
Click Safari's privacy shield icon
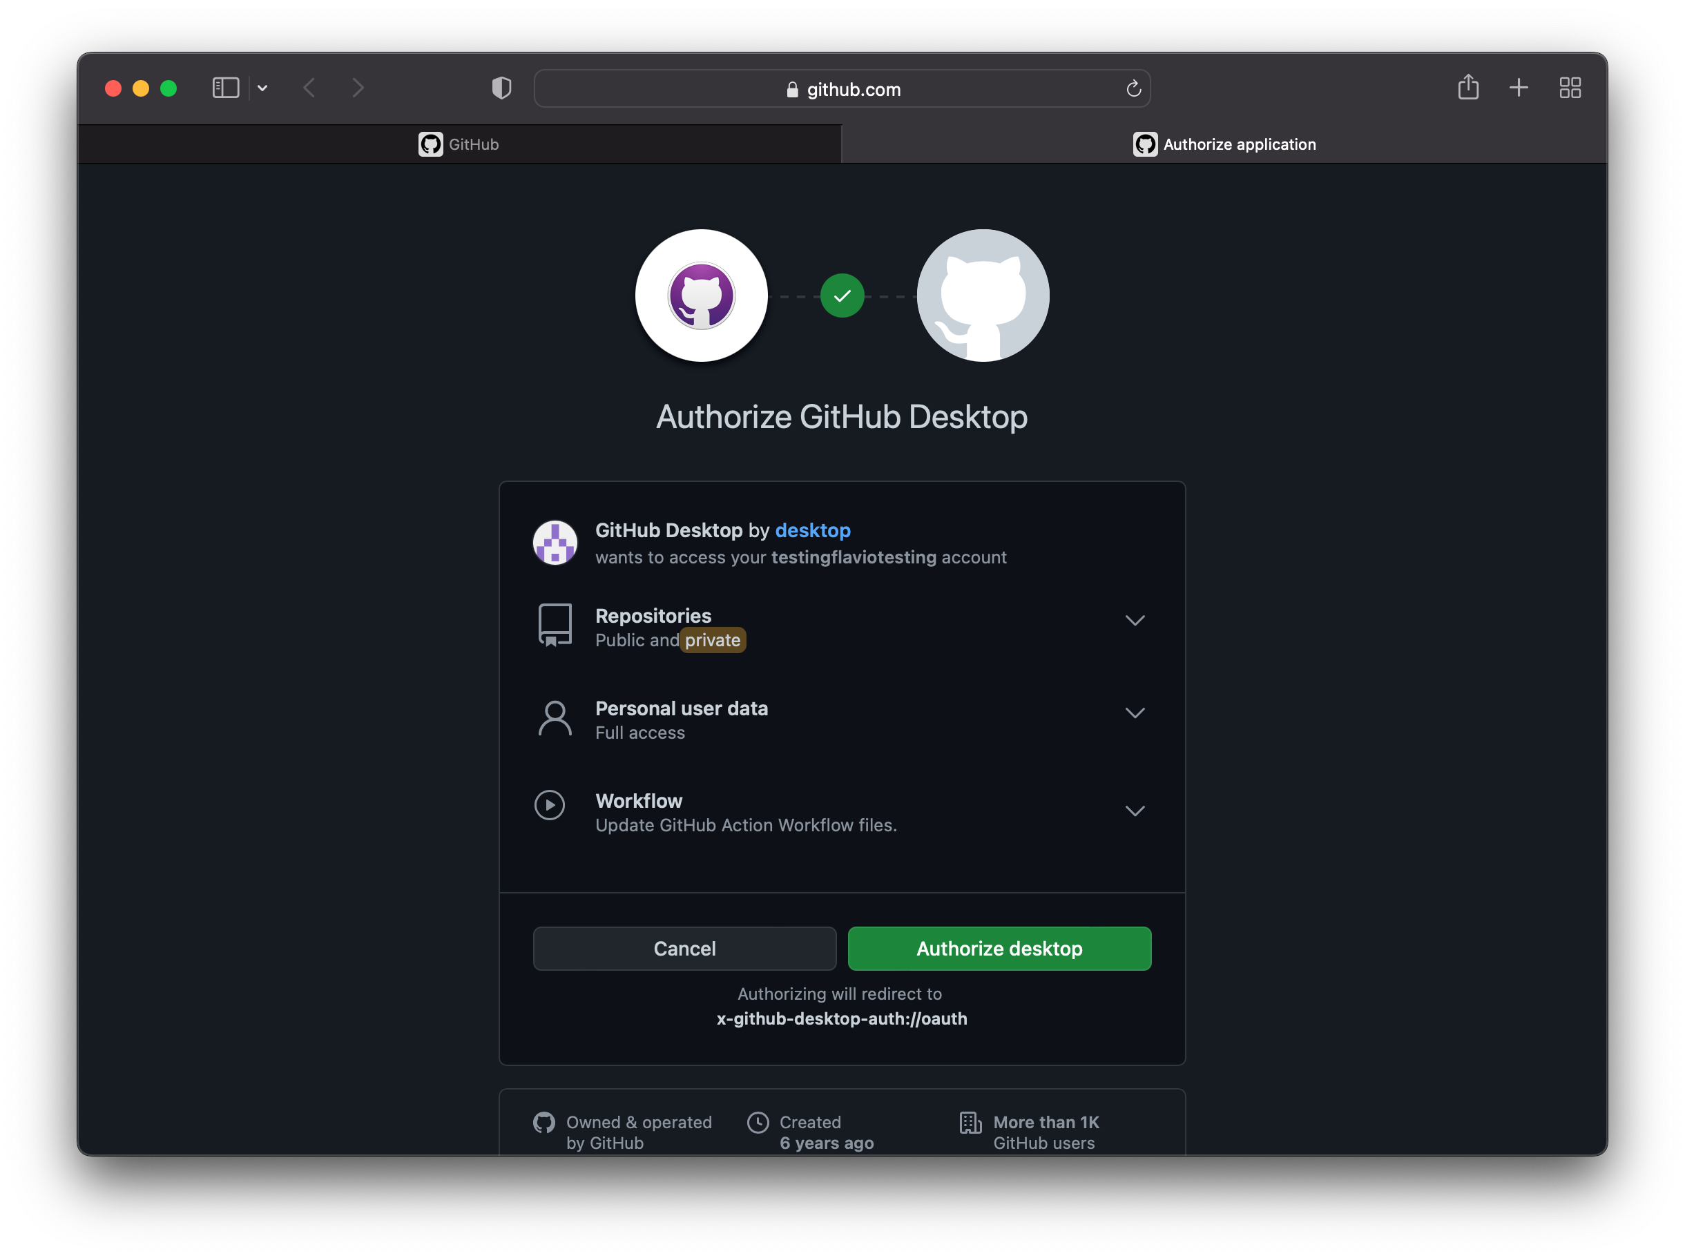501,88
